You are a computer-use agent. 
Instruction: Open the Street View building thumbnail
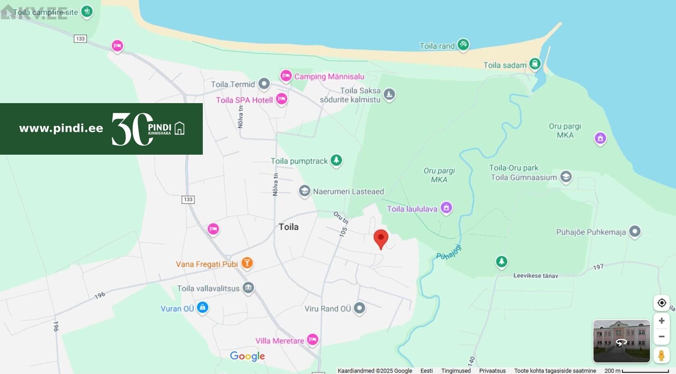point(622,341)
